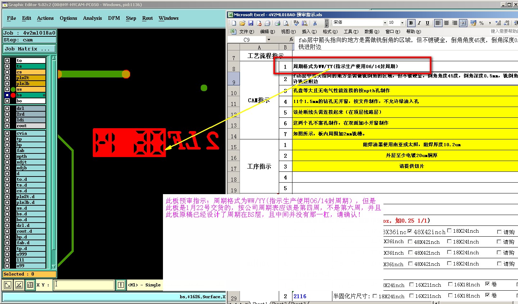Toggle visibility checkbox of layer 'to'
The image size is (518, 304).
7,61
